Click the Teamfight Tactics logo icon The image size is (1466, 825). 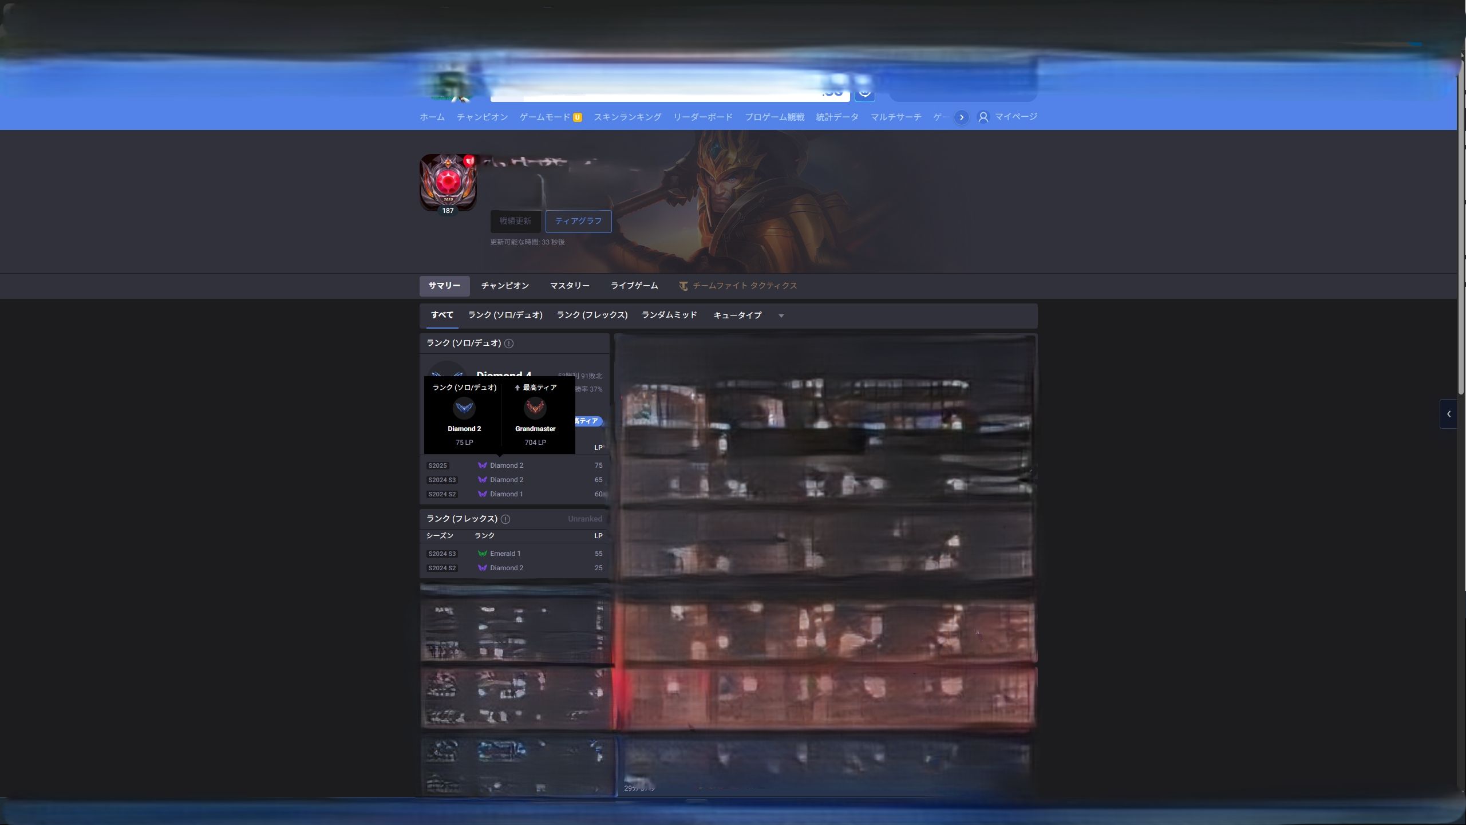[x=683, y=286]
